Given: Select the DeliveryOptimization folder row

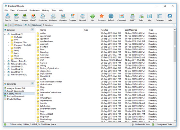Looking at the screenshot, I should pos(50,68).
